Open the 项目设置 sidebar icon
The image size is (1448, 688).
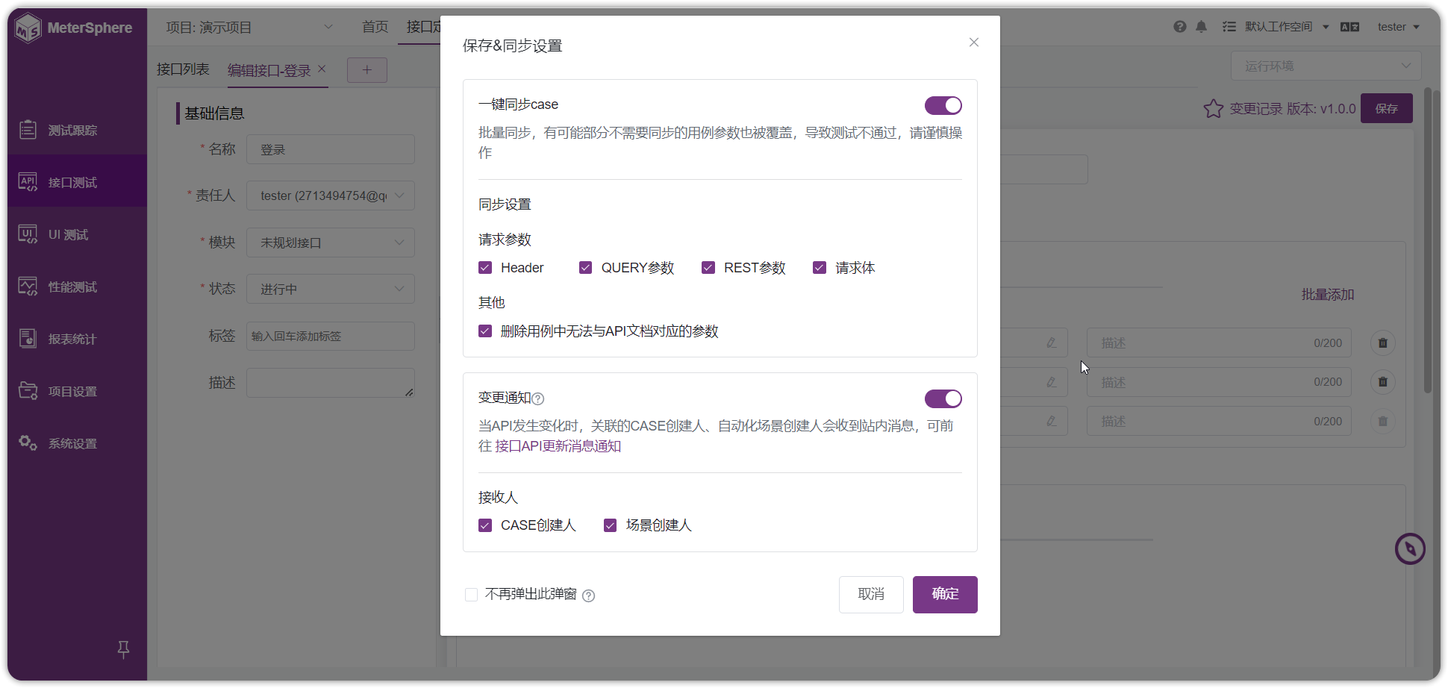pyautogui.click(x=28, y=391)
